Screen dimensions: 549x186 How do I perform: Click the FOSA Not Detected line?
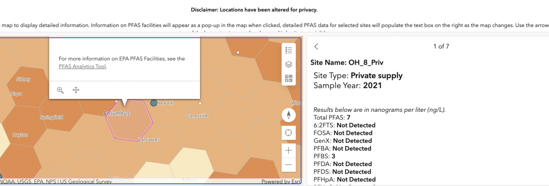(343, 133)
